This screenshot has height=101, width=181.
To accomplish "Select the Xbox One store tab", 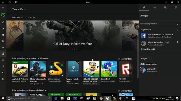I will click(31, 17).
